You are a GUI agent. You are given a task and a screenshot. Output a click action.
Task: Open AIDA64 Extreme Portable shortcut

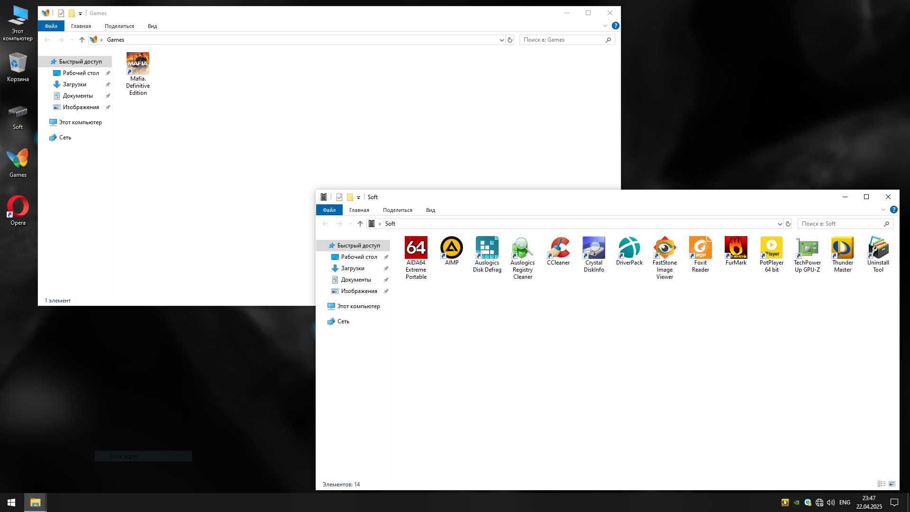coord(416,257)
